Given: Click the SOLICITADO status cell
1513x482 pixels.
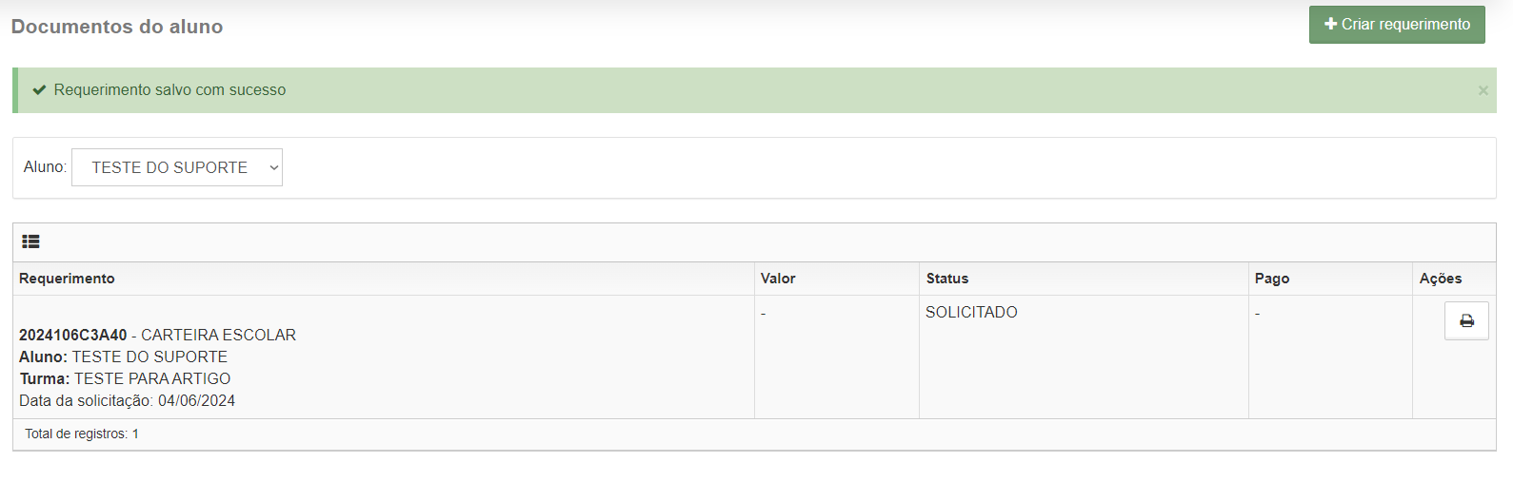Looking at the screenshot, I should [971, 312].
